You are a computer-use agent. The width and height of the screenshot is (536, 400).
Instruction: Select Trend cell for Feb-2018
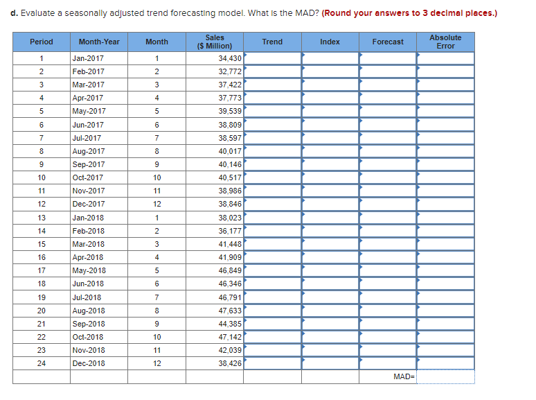pos(272,231)
